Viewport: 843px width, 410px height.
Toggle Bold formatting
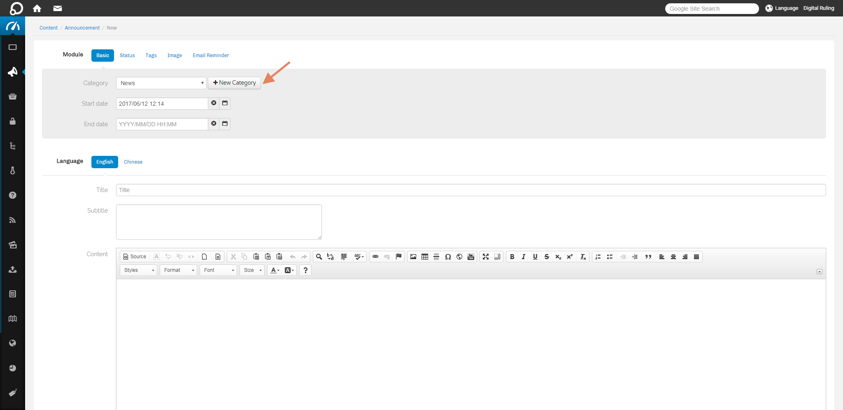point(512,257)
